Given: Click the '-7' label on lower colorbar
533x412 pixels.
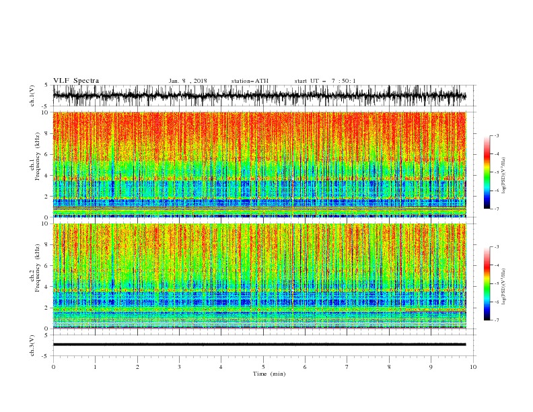Looking at the screenshot, I should [496, 320].
